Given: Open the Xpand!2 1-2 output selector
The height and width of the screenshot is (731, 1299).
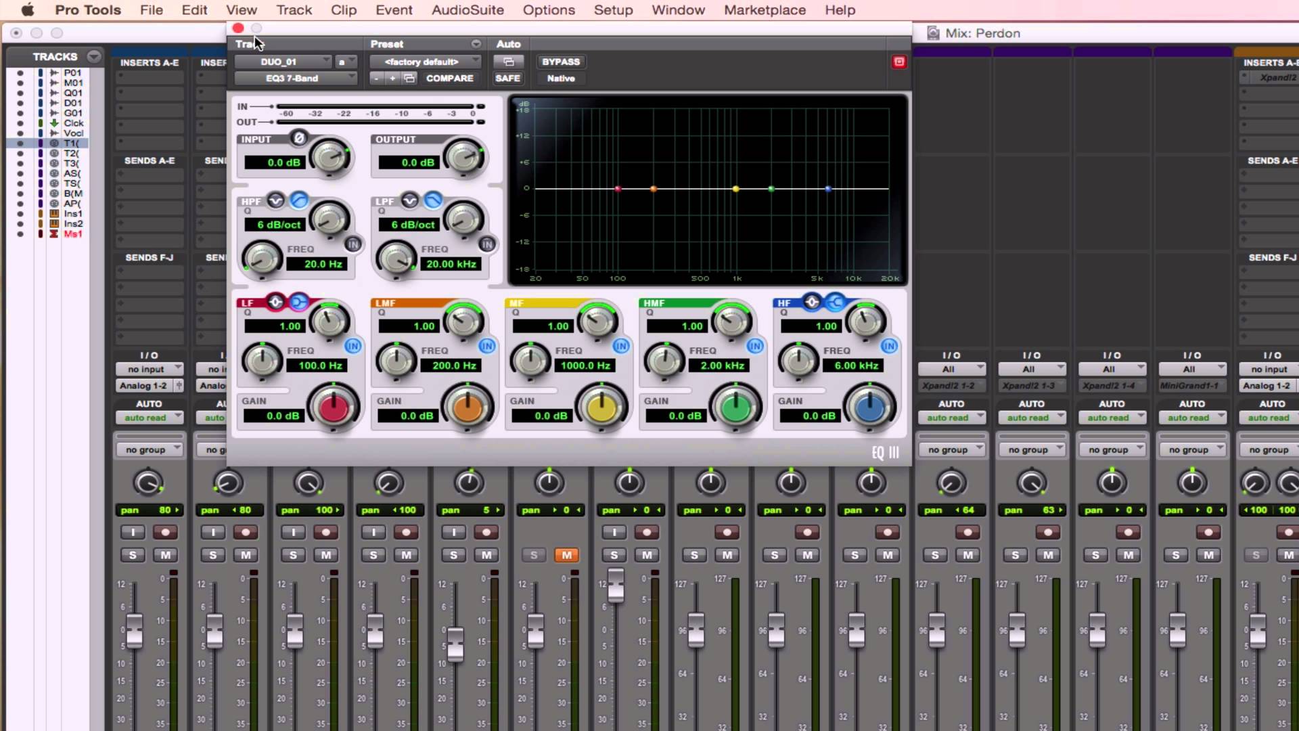Looking at the screenshot, I should (x=951, y=386).
